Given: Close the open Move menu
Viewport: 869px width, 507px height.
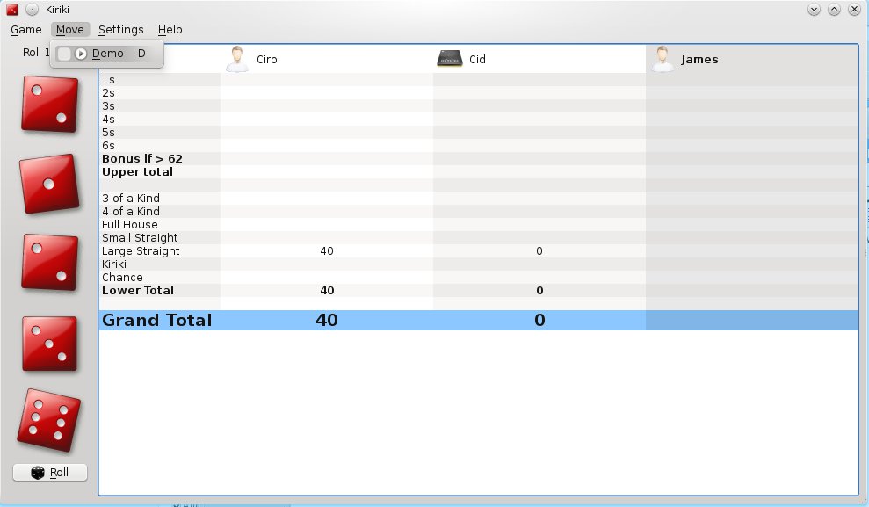Looking at the screenshot, I should [69, 30].
